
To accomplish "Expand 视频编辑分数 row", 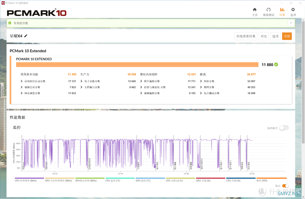I will 141,93.
